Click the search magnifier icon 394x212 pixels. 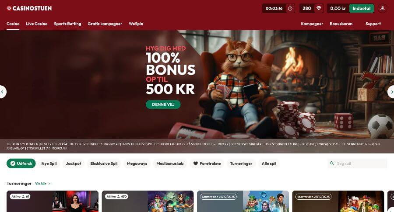pyautogui.click(x=332, y=163)
